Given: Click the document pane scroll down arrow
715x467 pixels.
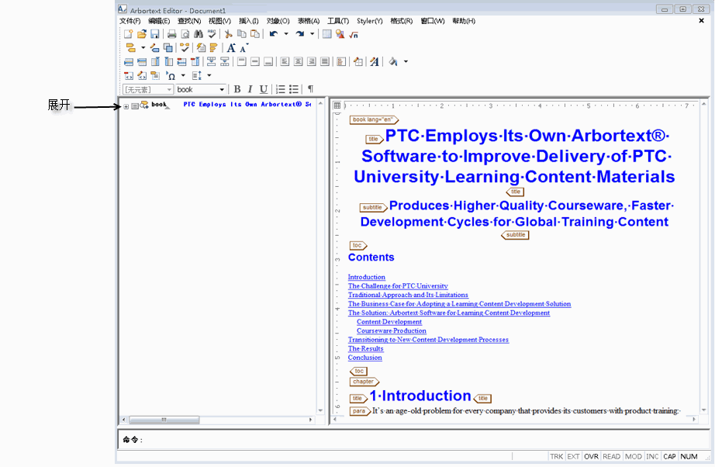Looking at the screenshot, I should point(703,410).
